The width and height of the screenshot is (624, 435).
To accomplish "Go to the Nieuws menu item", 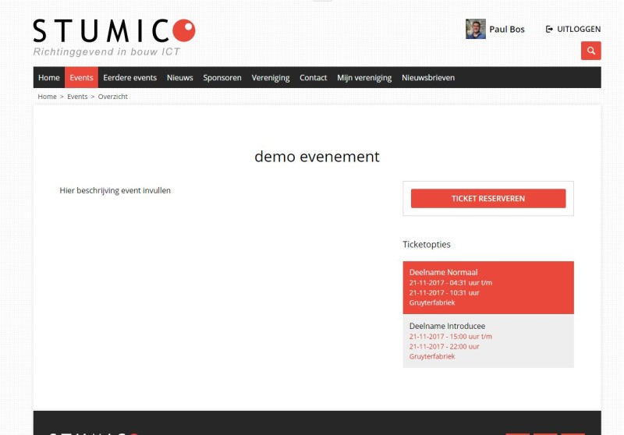I will 180,78.
